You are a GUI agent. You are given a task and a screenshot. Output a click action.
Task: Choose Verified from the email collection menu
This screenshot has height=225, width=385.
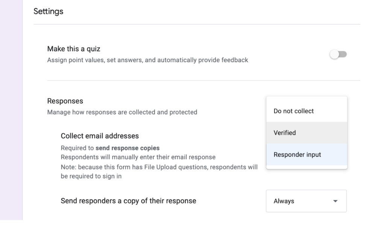pos(285,133)
